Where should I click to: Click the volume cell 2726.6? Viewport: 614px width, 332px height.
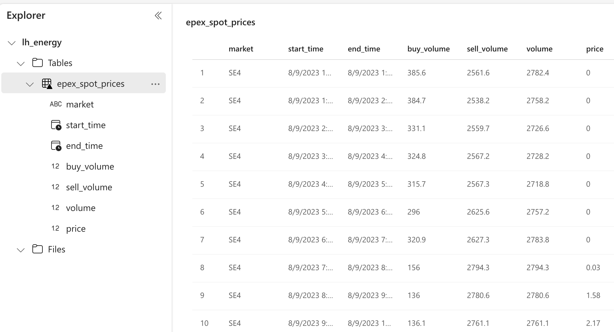pos(538,128)
